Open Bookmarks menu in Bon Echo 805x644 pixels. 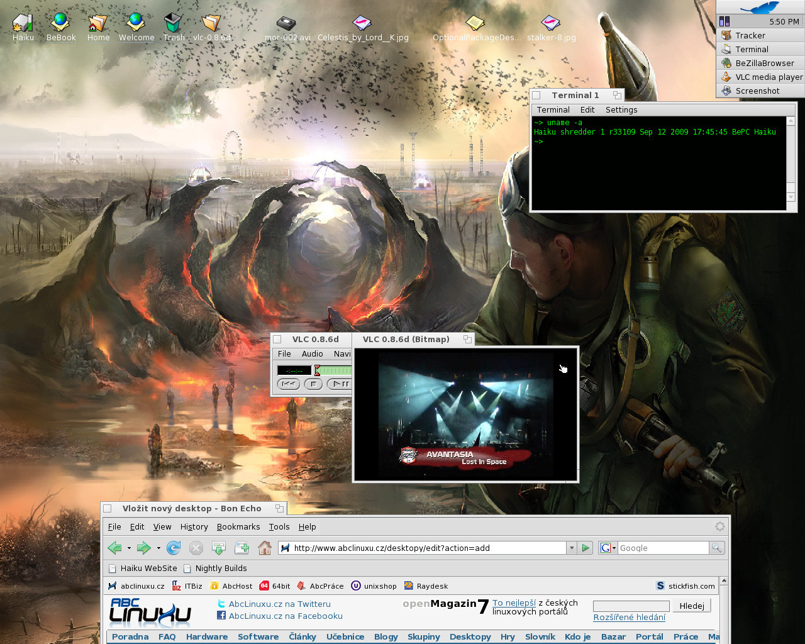[x=238, y=526]
